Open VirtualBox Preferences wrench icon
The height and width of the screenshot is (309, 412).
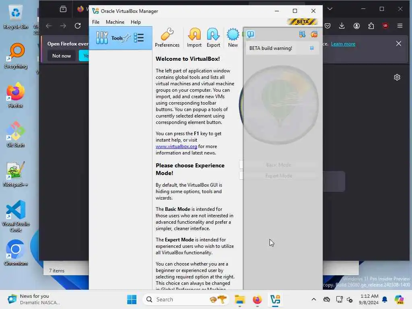point(167,37)
